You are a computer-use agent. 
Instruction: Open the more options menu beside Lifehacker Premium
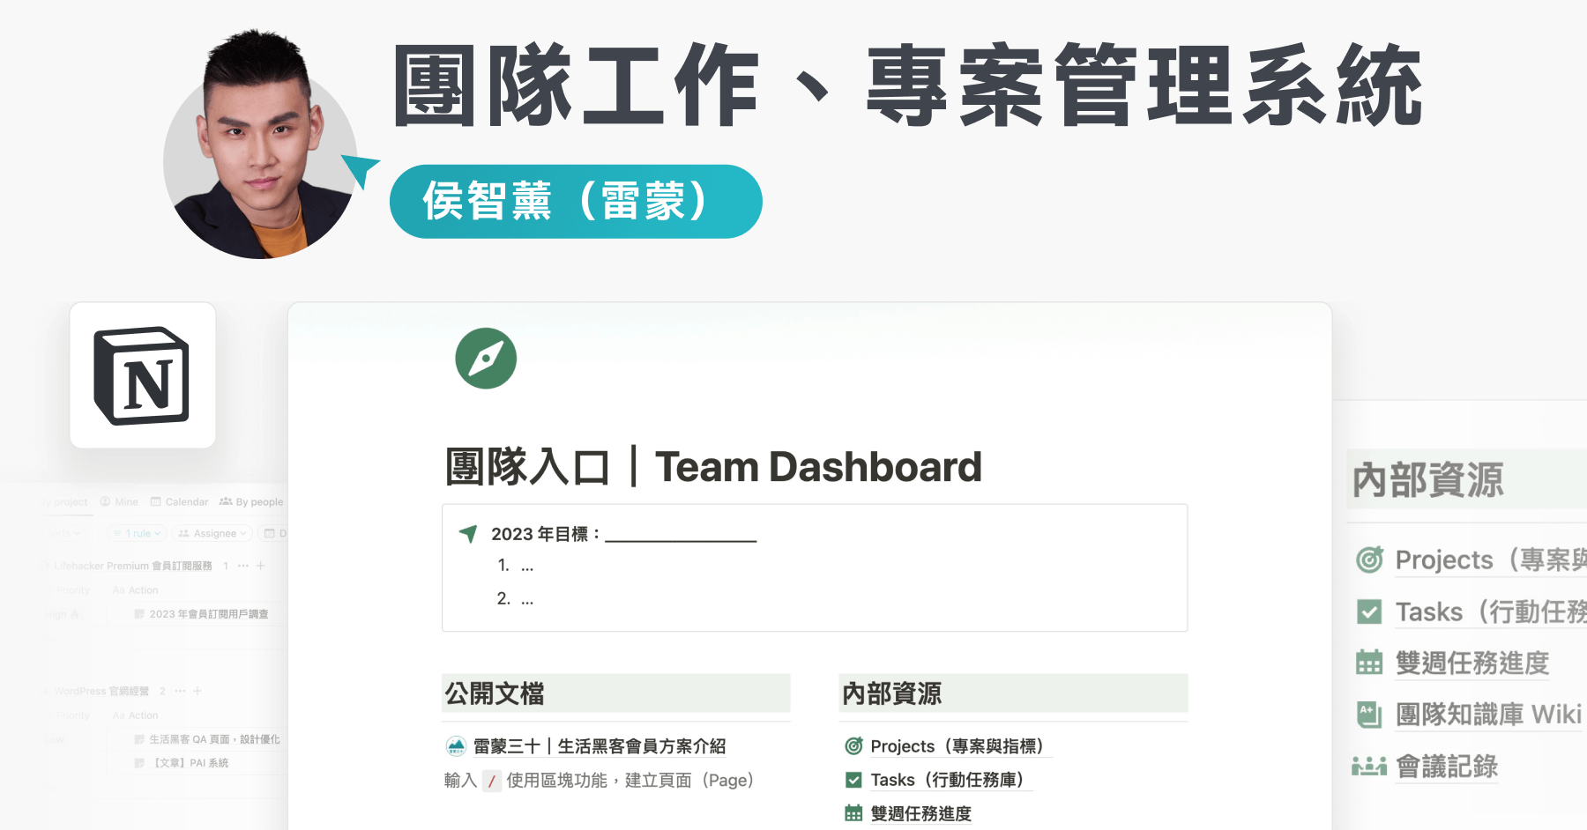pos(243,566)
